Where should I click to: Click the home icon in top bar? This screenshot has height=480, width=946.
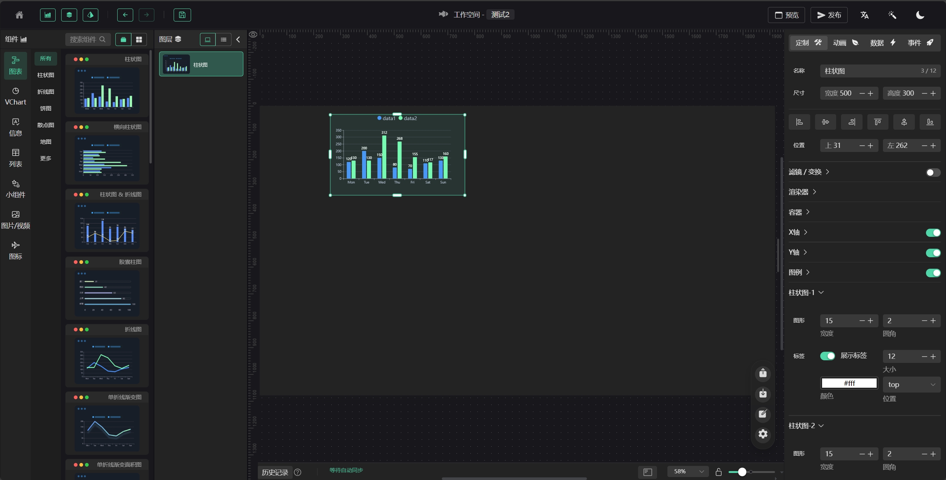(19, 15)
